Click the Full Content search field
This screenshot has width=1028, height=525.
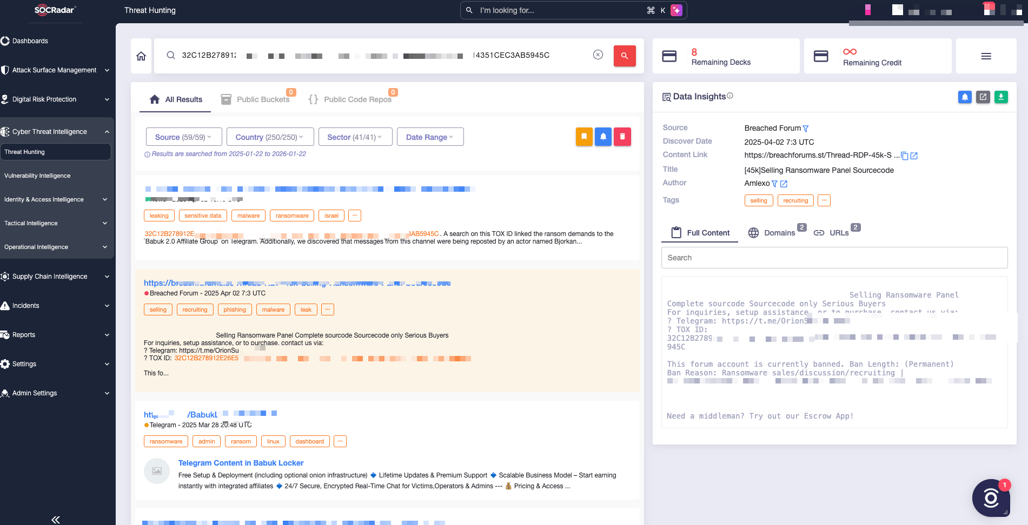834,258
